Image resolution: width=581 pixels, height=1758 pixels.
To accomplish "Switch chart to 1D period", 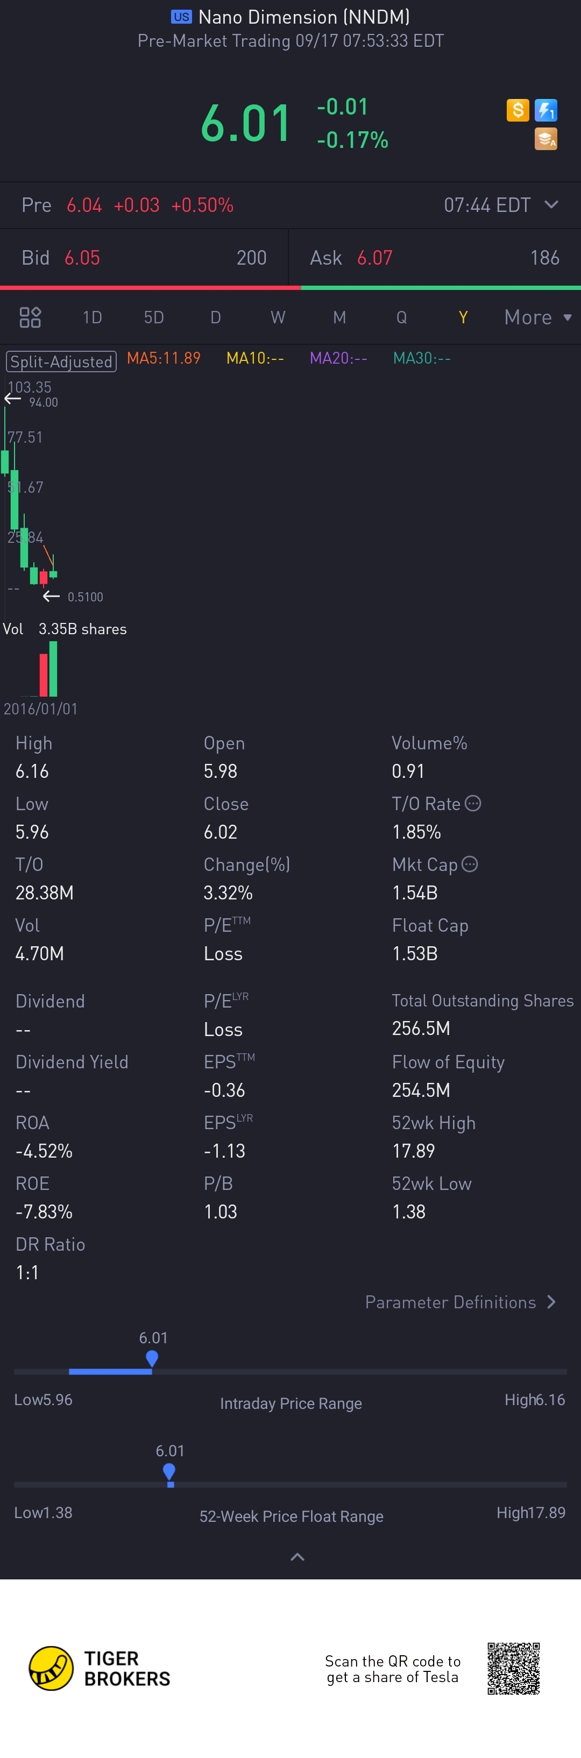I will click(x=92, y=317).
